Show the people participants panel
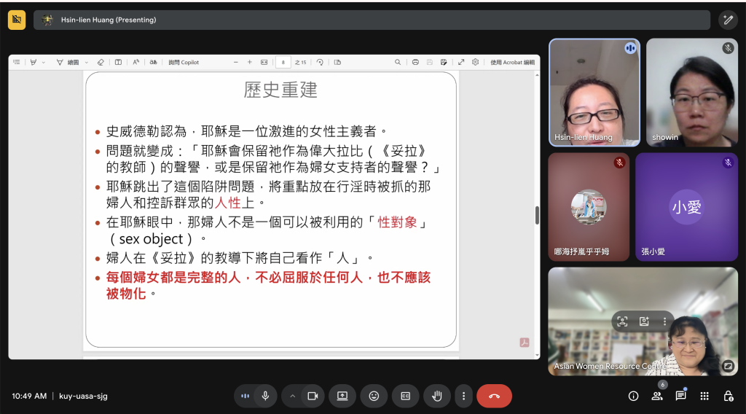Image resolution: width=746 pixels, height=414 pixels. pyautogui.click(x=657, y=396)
